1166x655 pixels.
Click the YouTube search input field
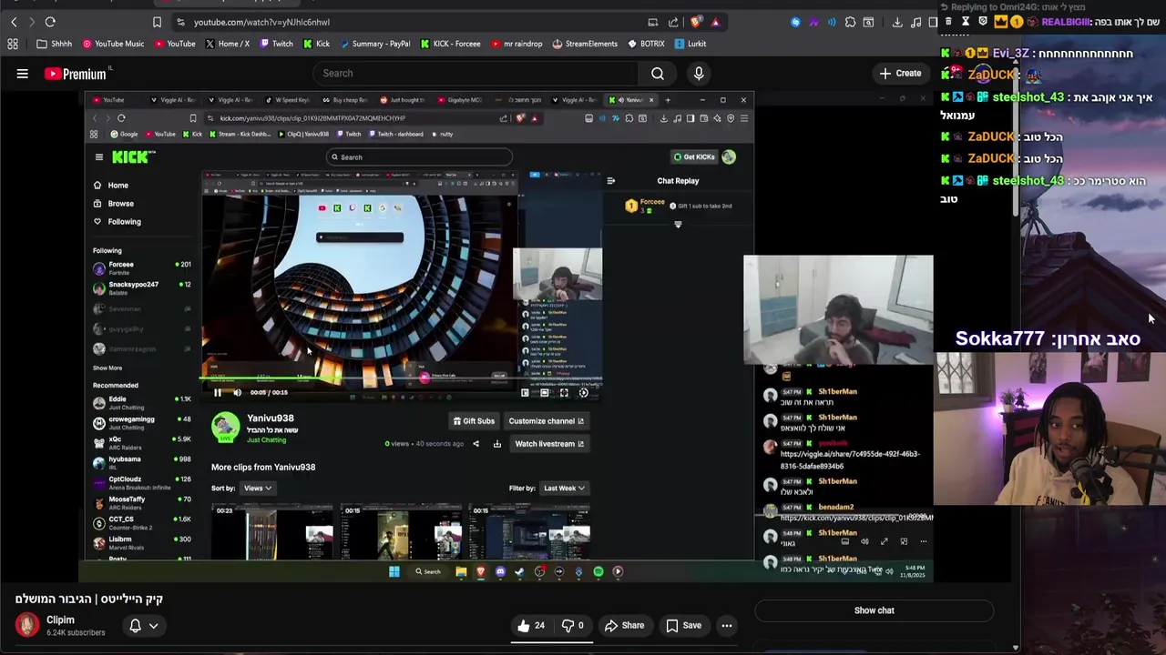476,74
